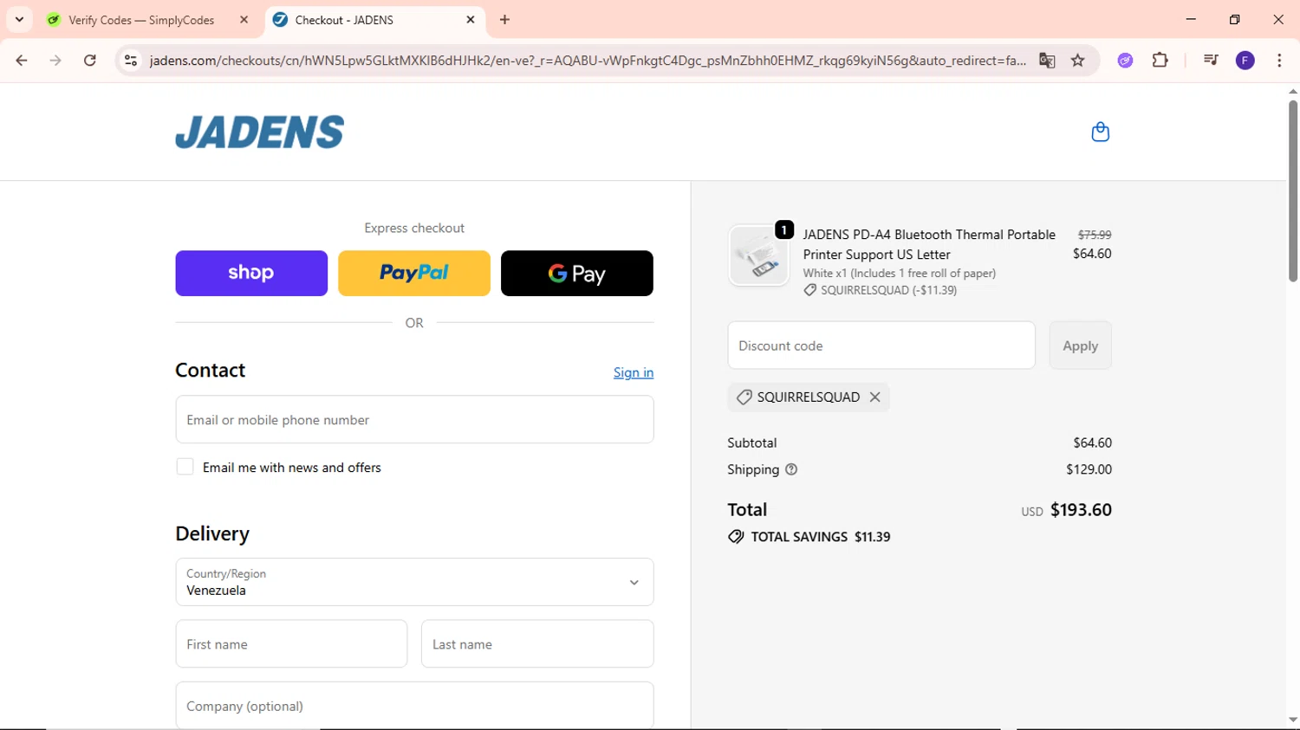Toggle Email me with news and offers
The image size is (1300, 730).
pos(185,467)
